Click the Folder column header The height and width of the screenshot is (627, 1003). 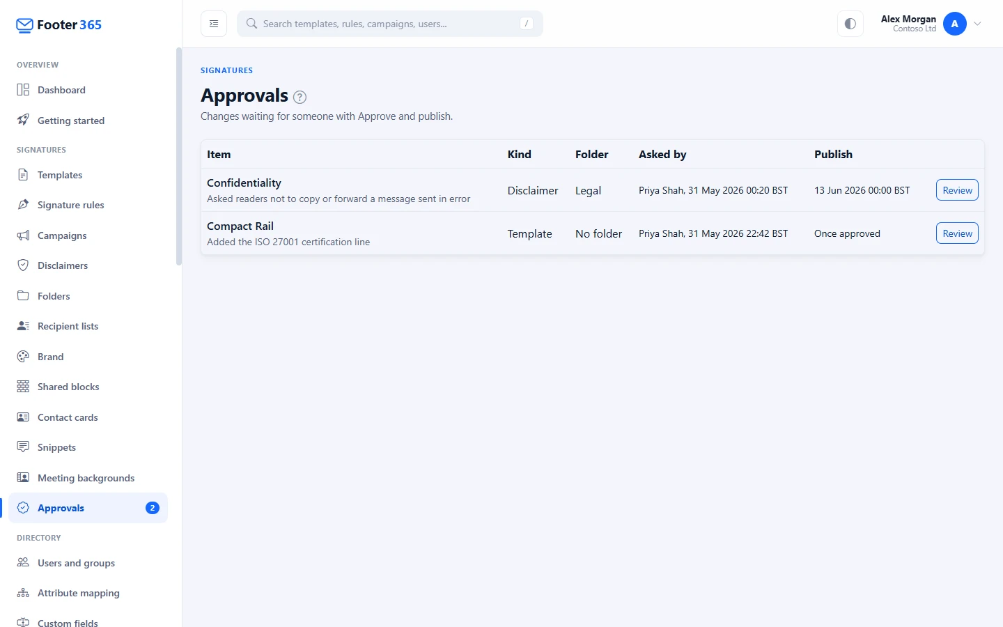click(x=591, y=155)
